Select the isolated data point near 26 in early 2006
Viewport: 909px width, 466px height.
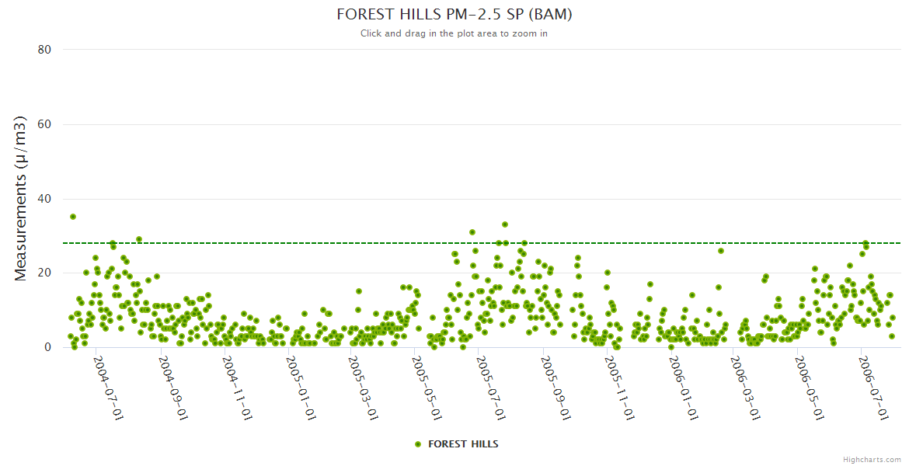(721, 251)
